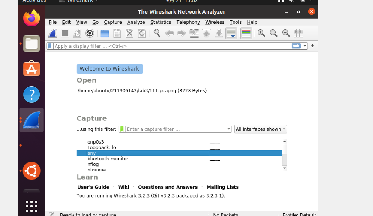This screenshot has width=373, height=216.
Task: Open the Go menu
Action: click(96, 22)
